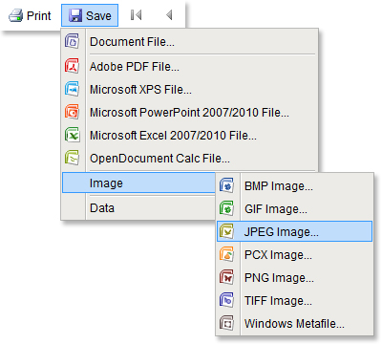Choose Document File... from Save menu
Viewport: 382px width, 344px height.
190,42
